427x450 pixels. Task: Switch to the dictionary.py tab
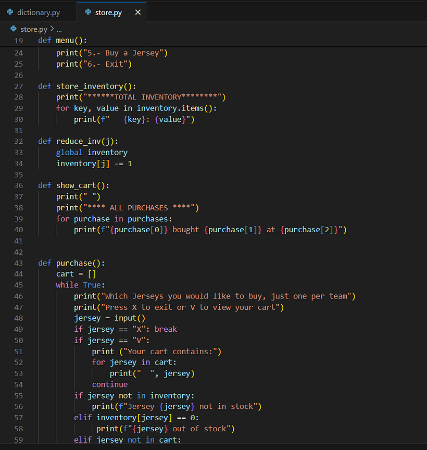coord(38,12)
